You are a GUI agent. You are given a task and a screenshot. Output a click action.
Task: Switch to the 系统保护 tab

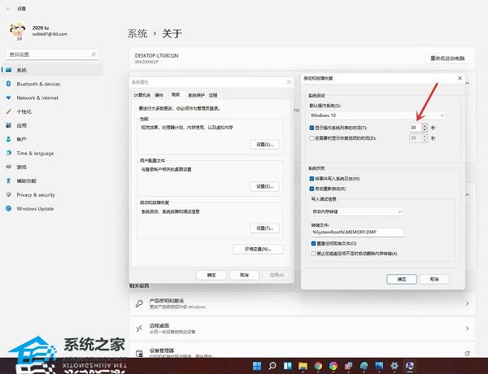pyautogui.click(x=196, y=95)
